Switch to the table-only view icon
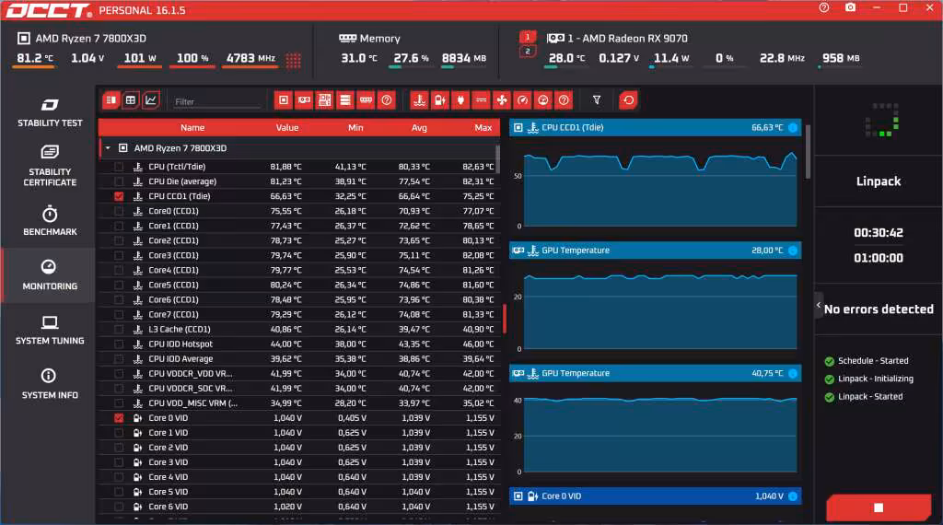The image size is (943, 525). (131, 100)
